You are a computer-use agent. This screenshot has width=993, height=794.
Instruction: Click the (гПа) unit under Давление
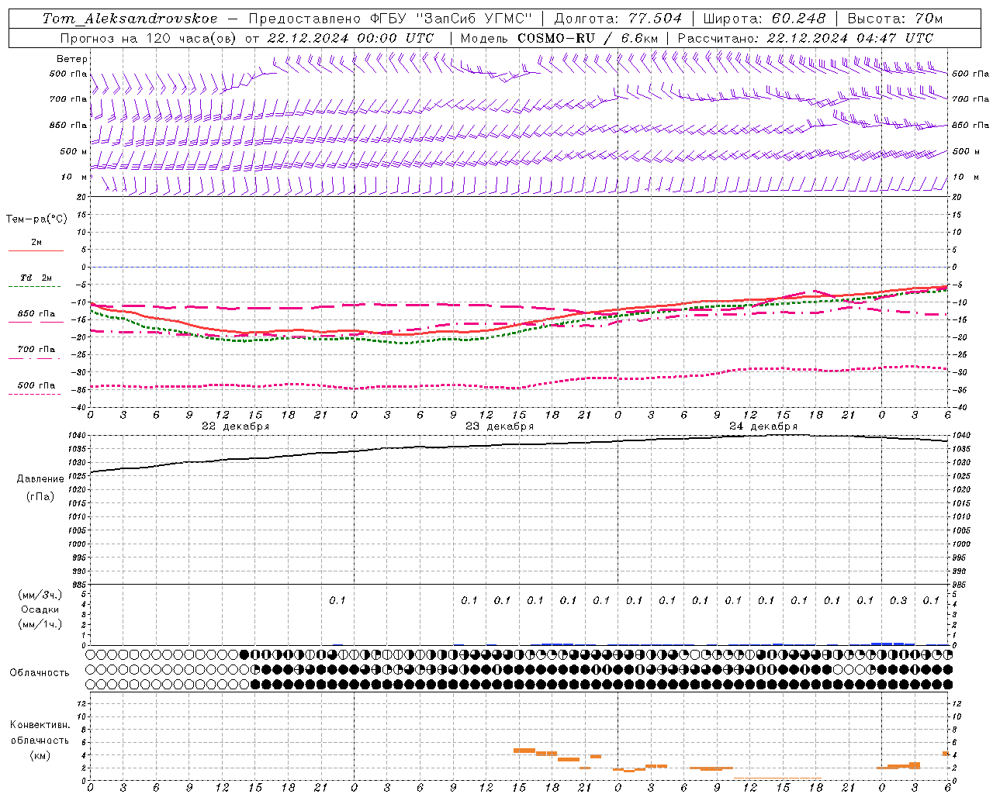pos(40,496)
